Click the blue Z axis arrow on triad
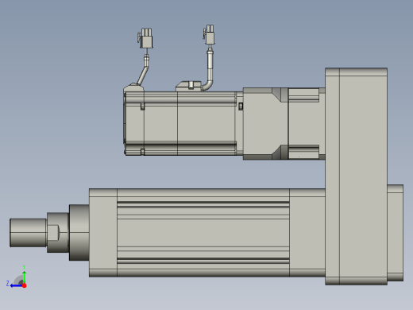The image size is (413, 310). point(16,285)
